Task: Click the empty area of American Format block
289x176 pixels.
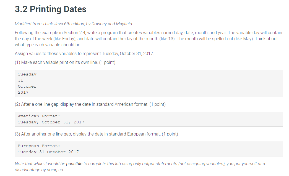Action: (184, 119)
